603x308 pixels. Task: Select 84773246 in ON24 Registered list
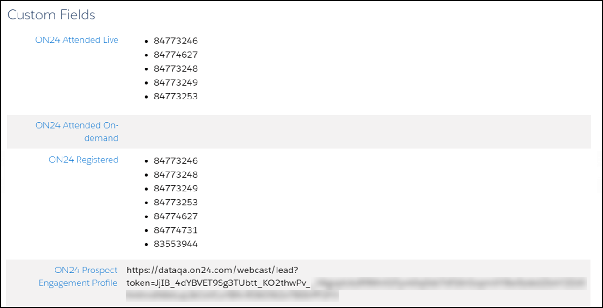[176, 160]
